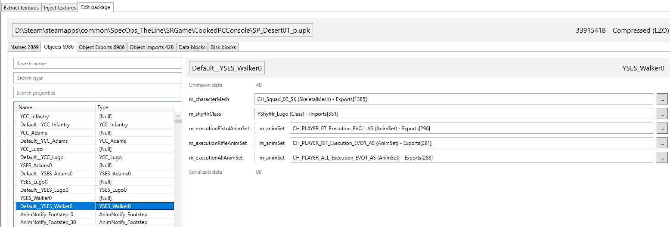Switch to Inject textures tab
Image resolution: width=670 pixels, height=227 pixels.
point(60,7)
